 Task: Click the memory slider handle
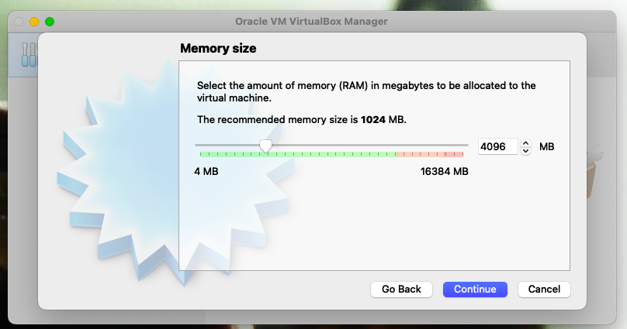(265, 146)
